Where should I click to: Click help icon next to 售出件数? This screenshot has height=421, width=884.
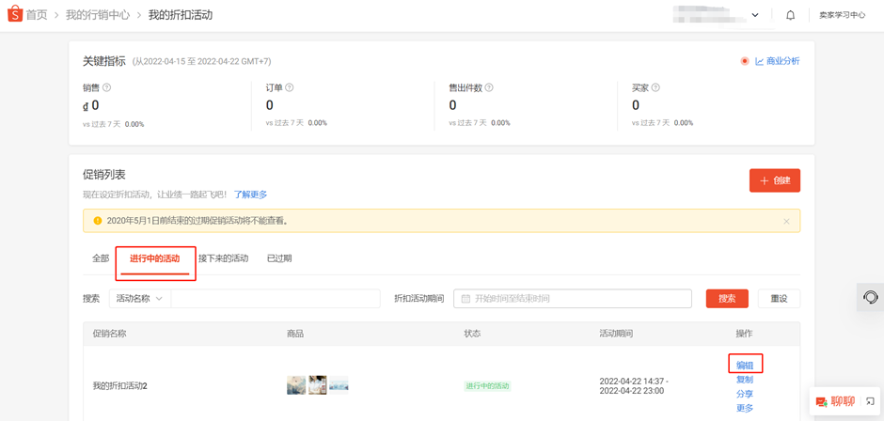point(489,88)
